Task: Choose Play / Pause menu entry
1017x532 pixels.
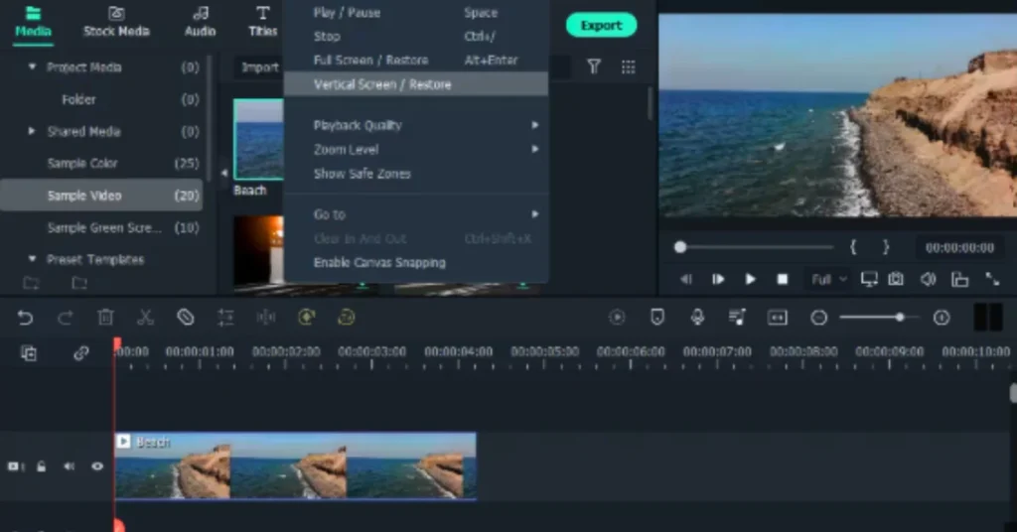Action: tap(416, 12)
